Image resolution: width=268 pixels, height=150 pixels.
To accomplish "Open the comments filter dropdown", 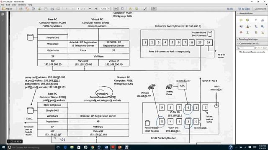I will pyautogui.click(x=260, y=48).
